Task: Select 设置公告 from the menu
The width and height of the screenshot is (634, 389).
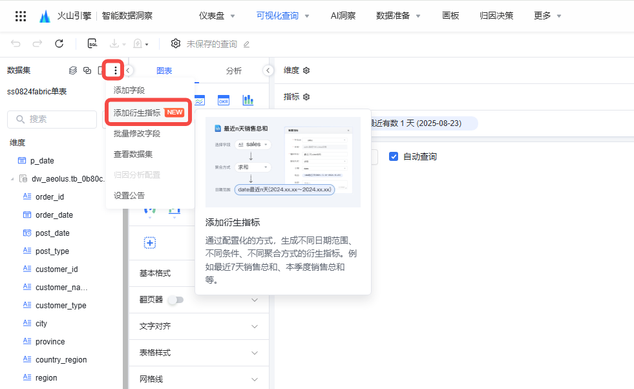Action: click(129, 196)
